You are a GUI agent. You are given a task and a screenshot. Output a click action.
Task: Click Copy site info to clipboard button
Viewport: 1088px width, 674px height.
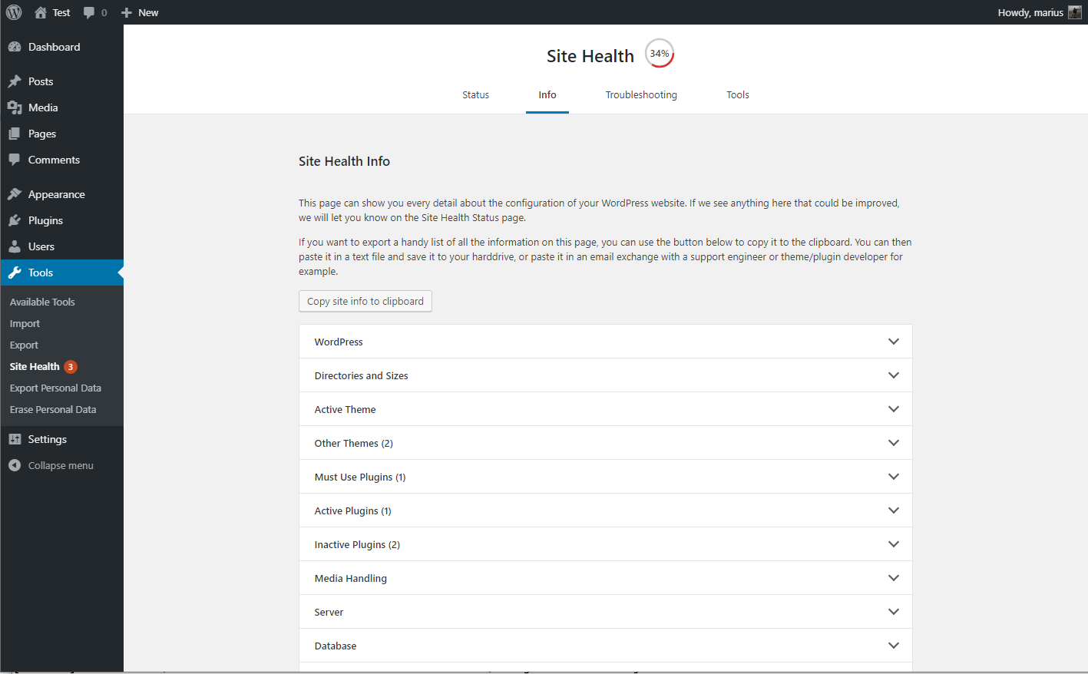pyautogui.click(x=365, y=301)
